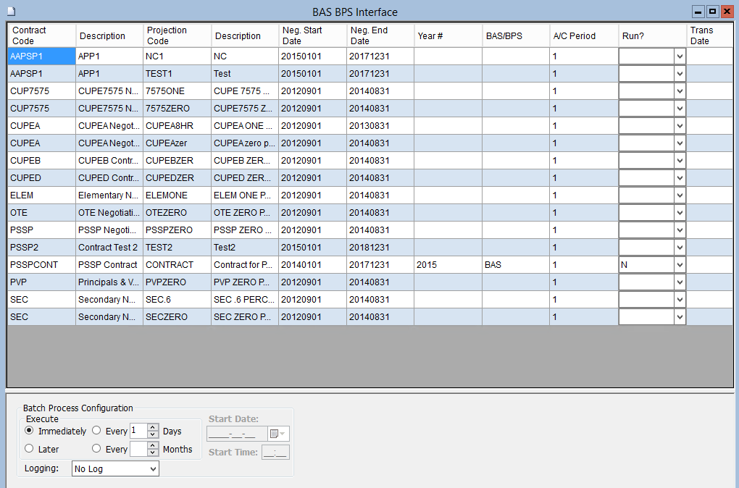Decrease the Months value with the down arrow

click(x=152, y=453)
